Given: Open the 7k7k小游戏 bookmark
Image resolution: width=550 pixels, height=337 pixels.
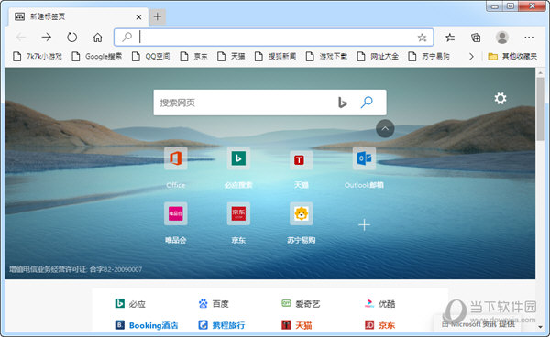Looking at the screenshot, I should coord(38,56).
